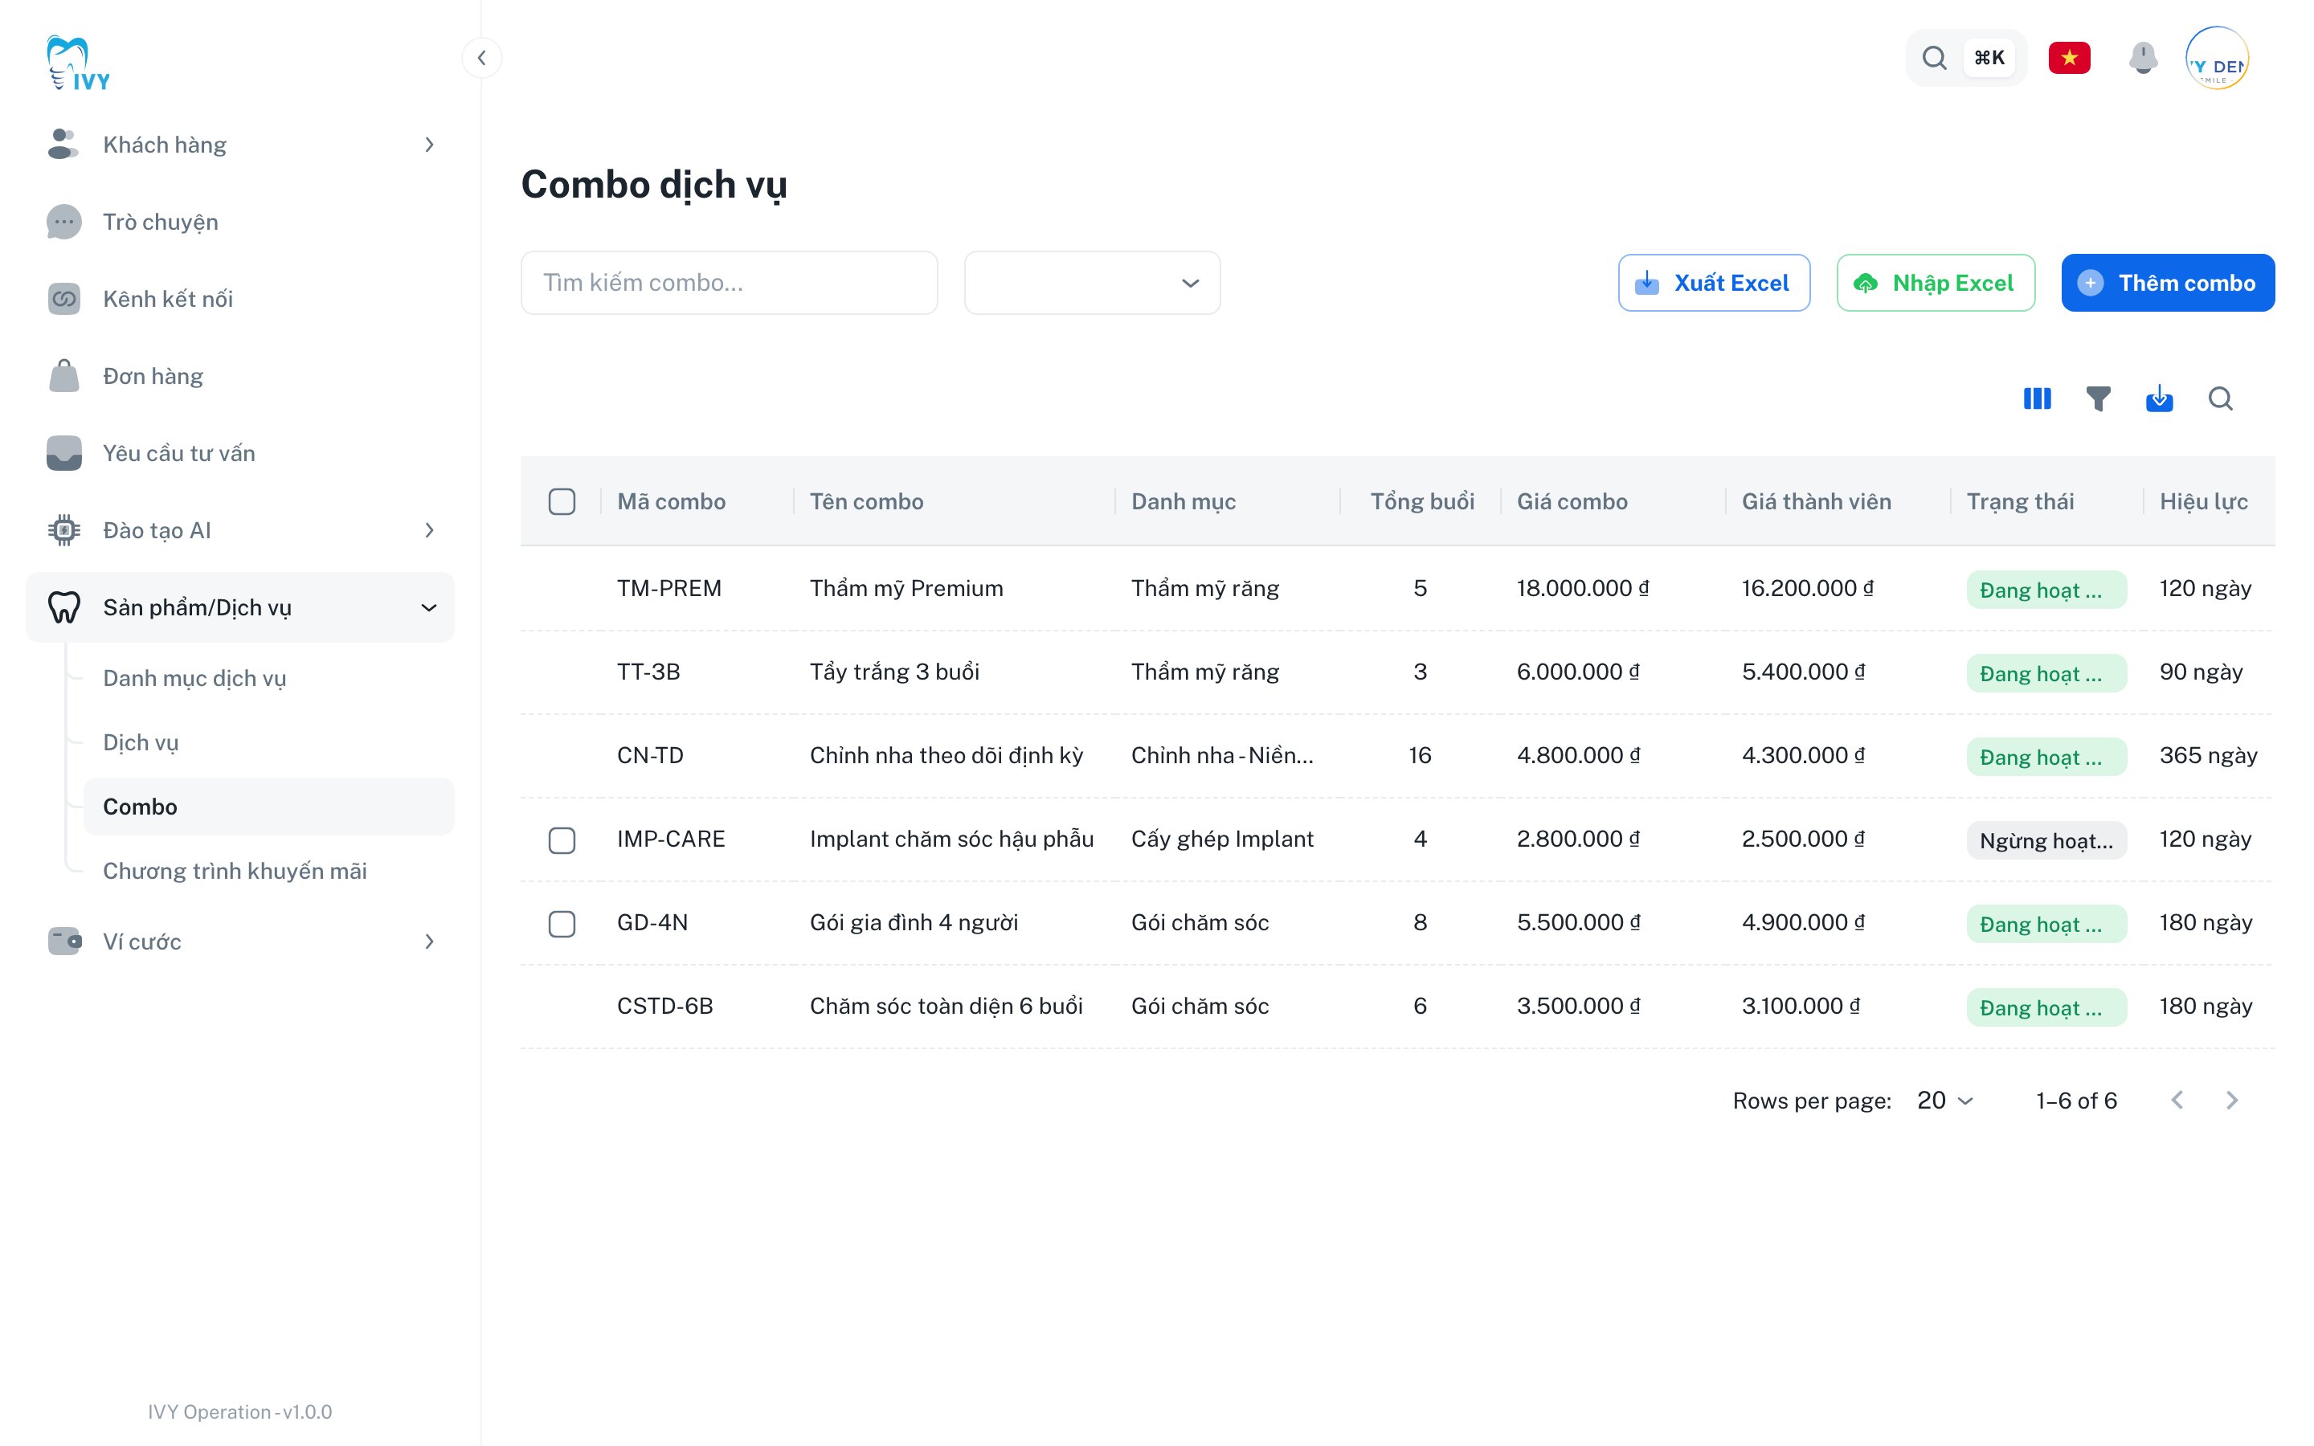Click the Thêm combo button
The image size is (2314, 1446).
tap(2168, 283)
